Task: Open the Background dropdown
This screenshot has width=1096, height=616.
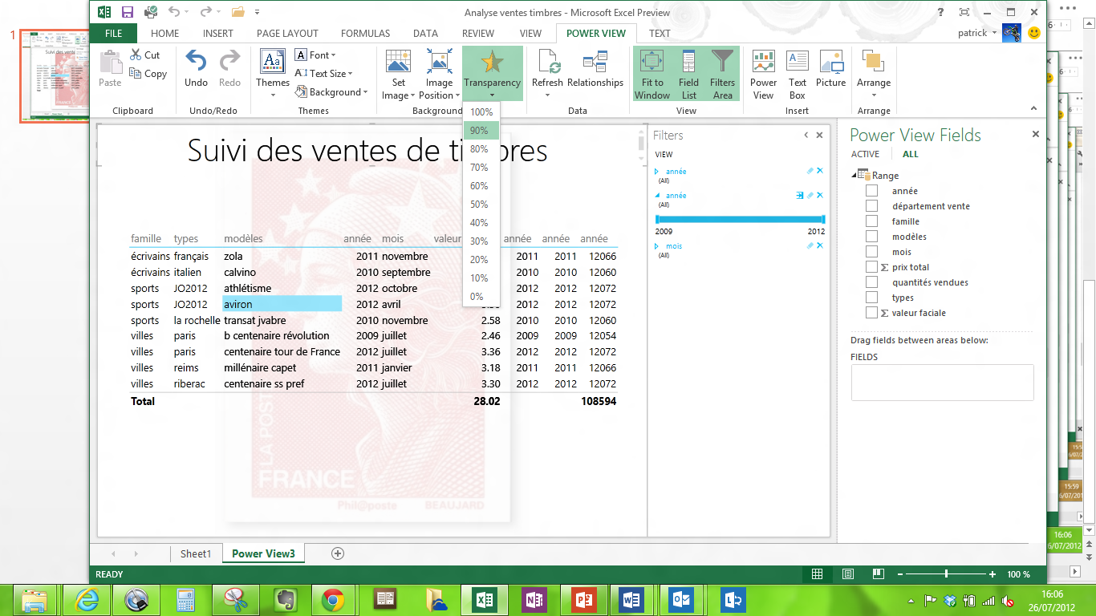Action: click(331, 92)
